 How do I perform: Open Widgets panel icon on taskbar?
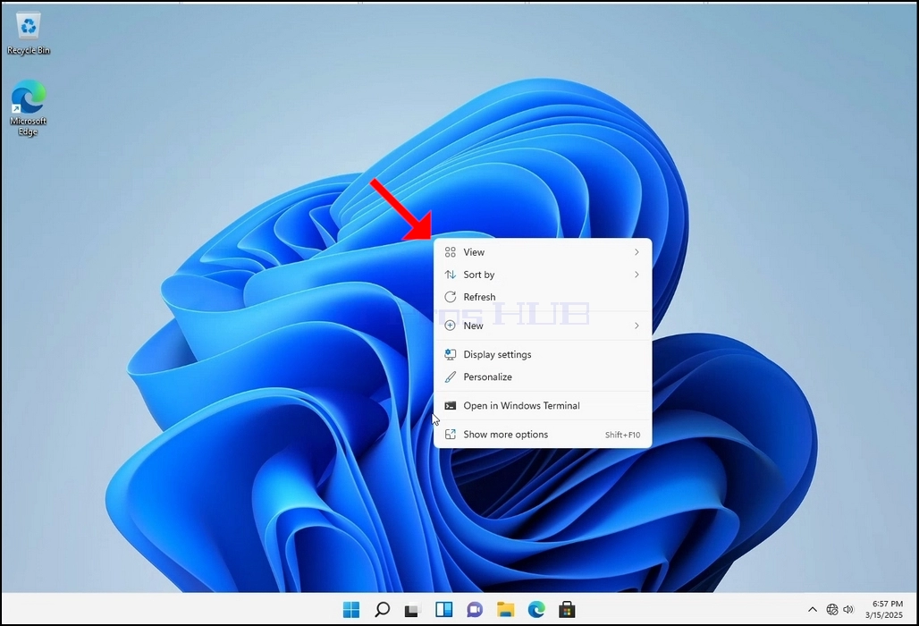point(443,610)
